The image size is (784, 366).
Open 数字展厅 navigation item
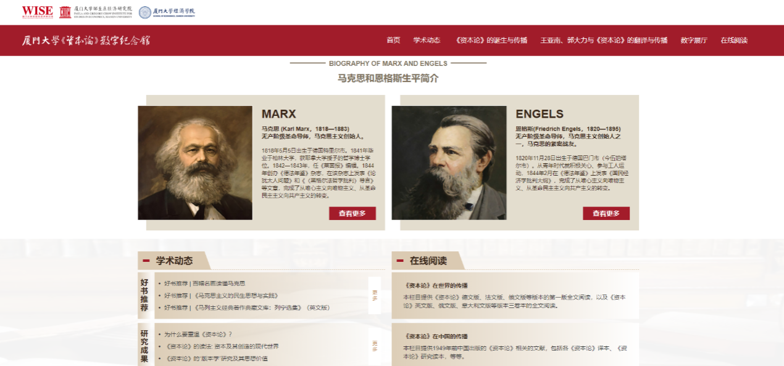[x=694, y=40]
